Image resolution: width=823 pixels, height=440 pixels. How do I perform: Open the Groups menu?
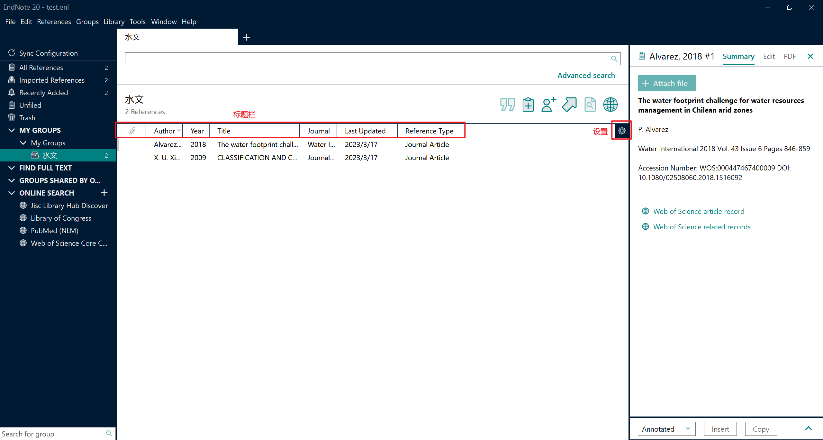pos(87,22)
